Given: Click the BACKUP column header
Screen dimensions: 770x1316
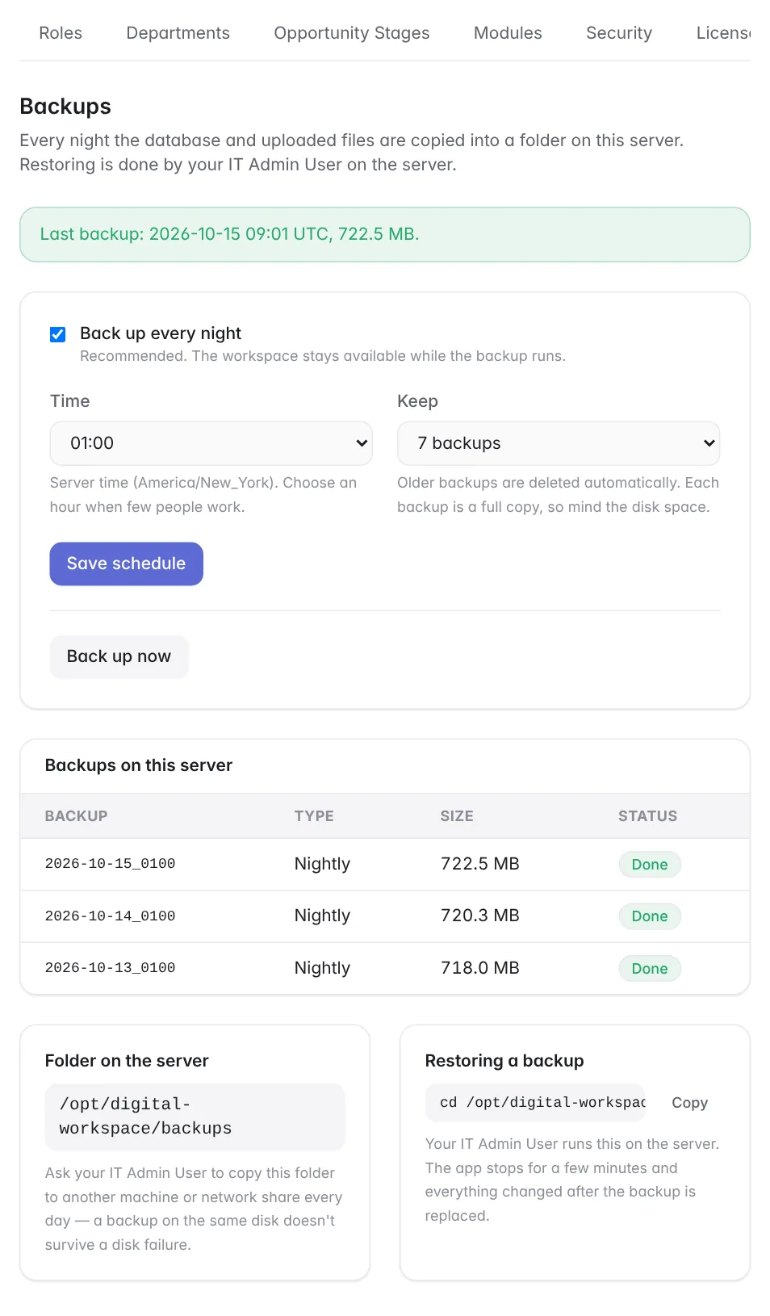Looking at the screenshot, I should [x=76, y=816].
